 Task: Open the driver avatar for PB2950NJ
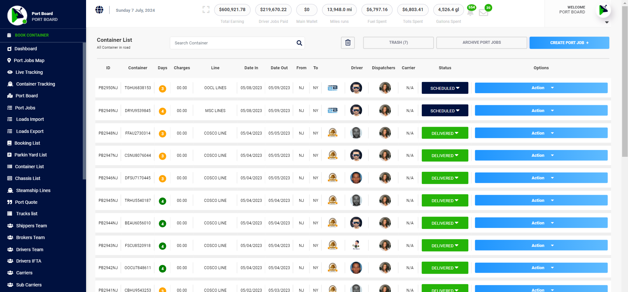pos(356,88)
